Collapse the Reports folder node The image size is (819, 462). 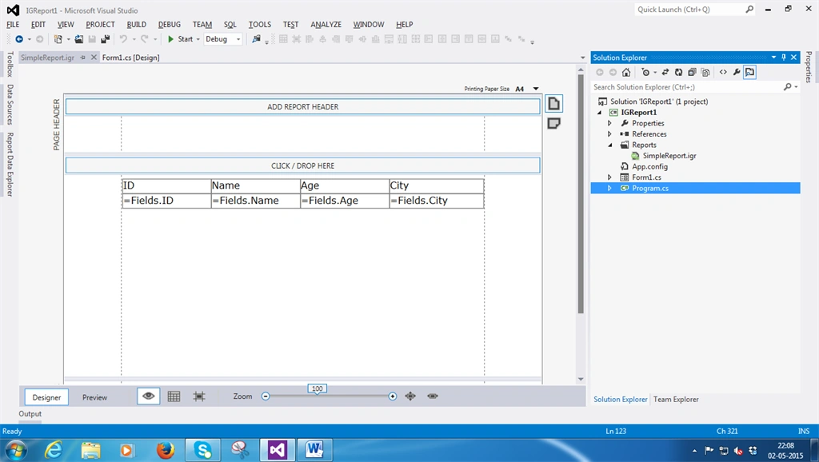pos(609,145)
